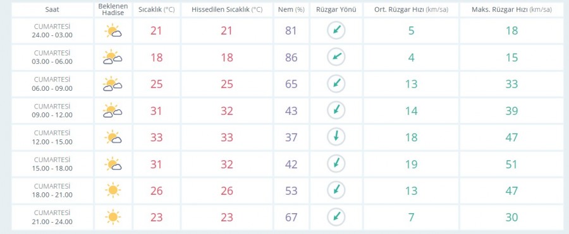The height and width of the screenshot is (234, 569).
Task: Click weather icon for 09.00 - 12.00 row
Action: click(113, 110)
